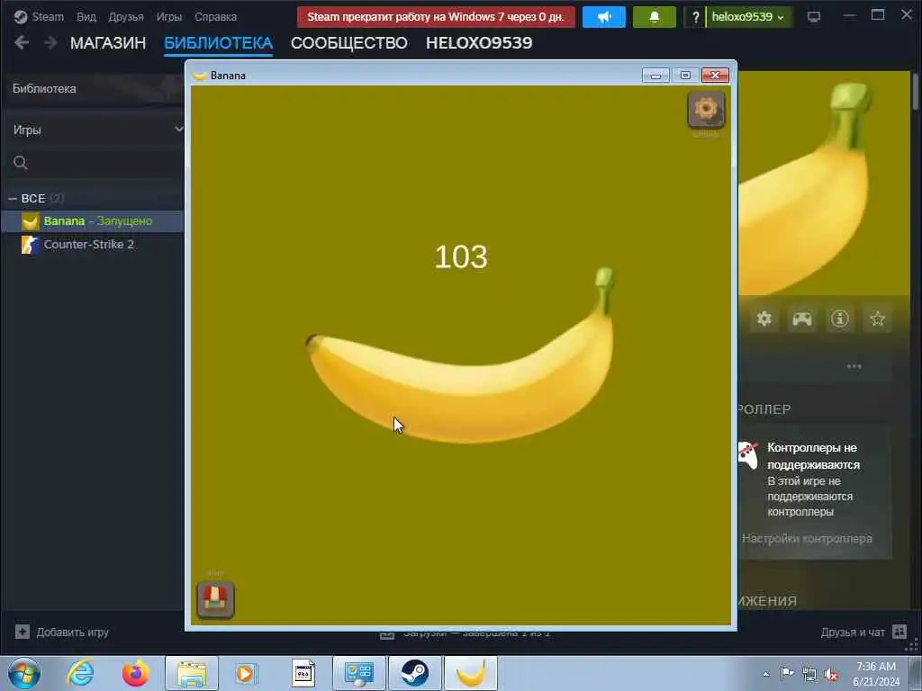The height and width of the screenshot is (691, 922).
Task: Launch Firefox from the taskbar
Action: (x=136, y=673)
